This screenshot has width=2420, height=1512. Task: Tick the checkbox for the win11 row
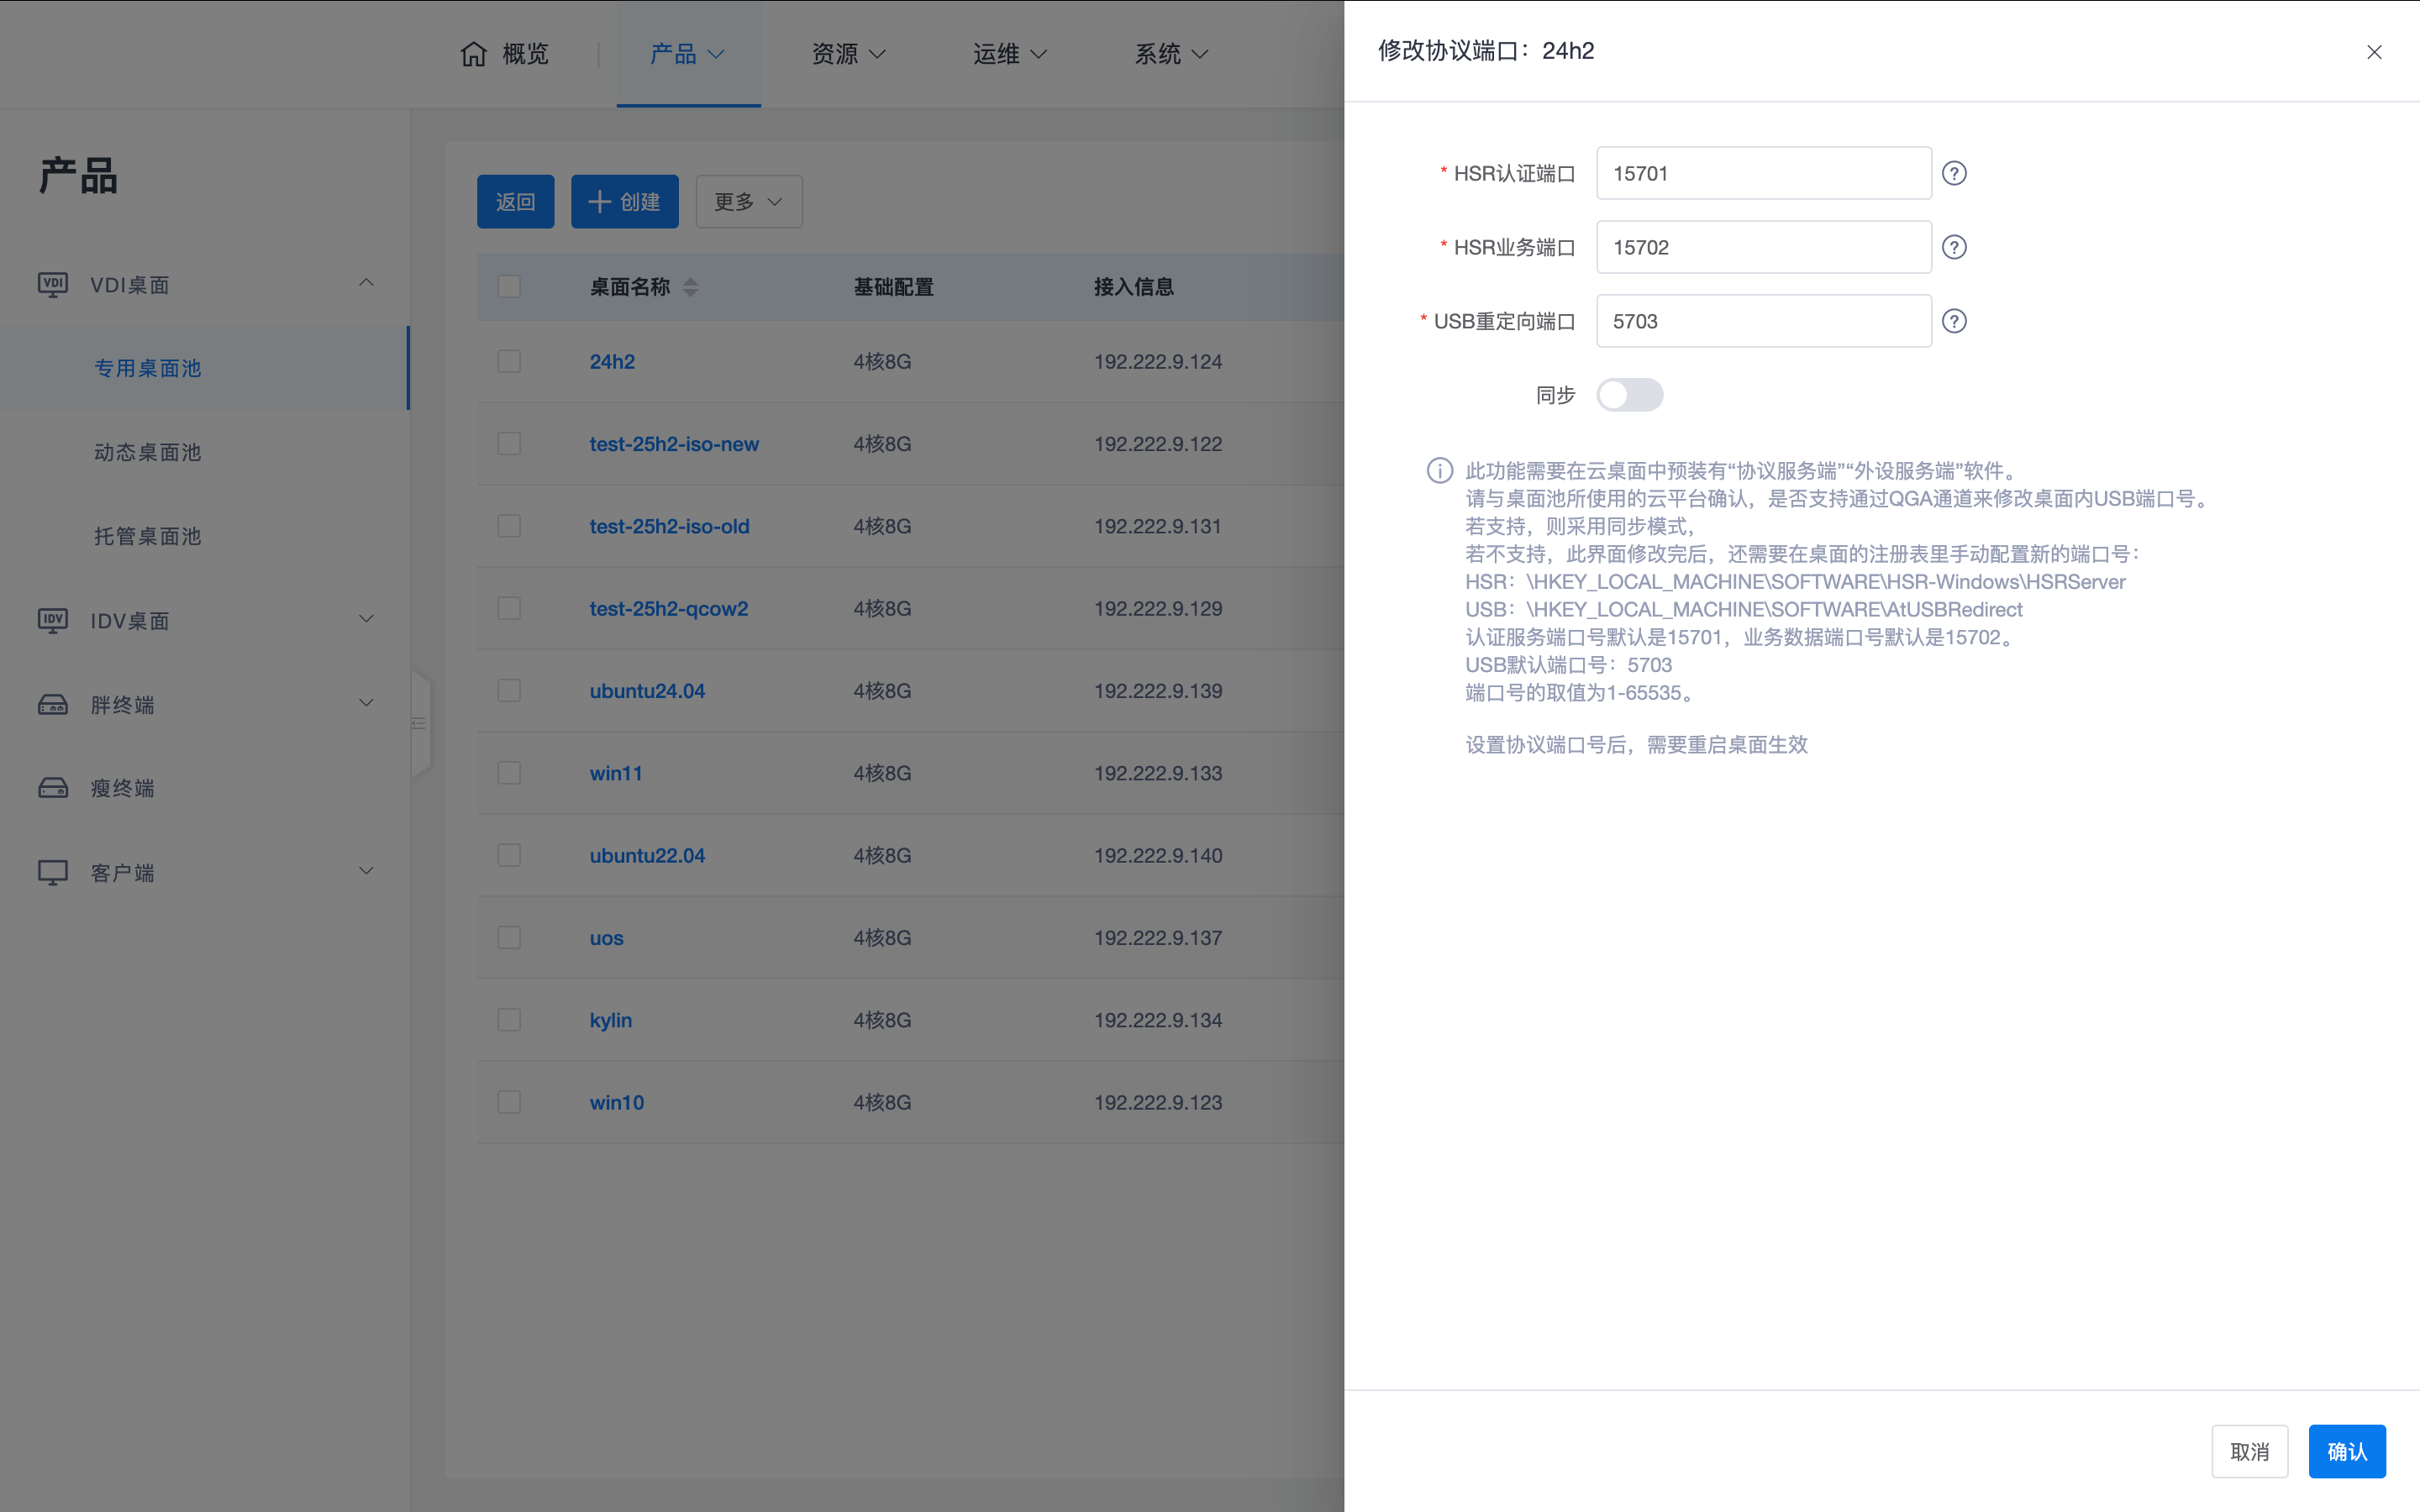pos(509,773)
